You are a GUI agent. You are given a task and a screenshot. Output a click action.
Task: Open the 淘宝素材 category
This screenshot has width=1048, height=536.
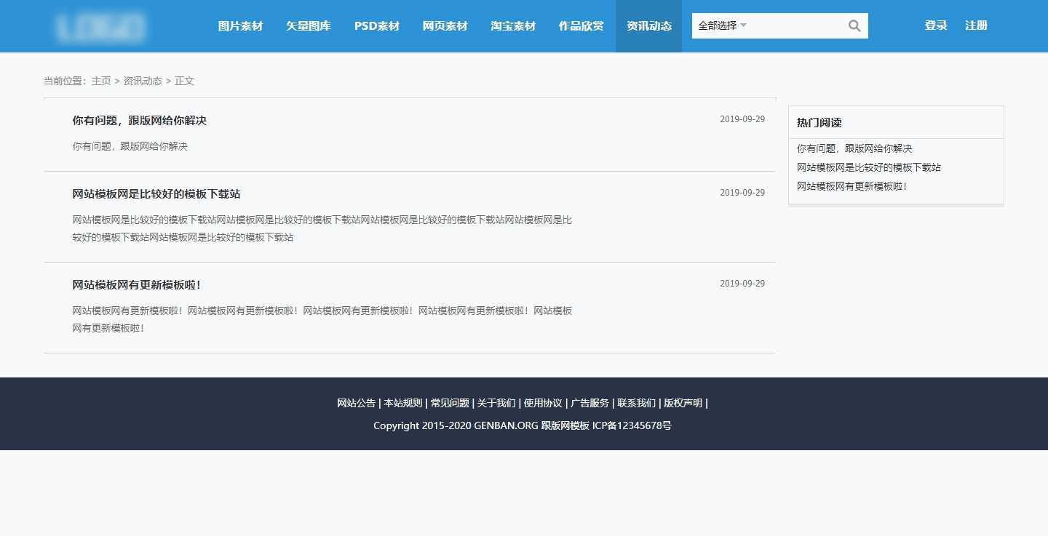(513, 25)
